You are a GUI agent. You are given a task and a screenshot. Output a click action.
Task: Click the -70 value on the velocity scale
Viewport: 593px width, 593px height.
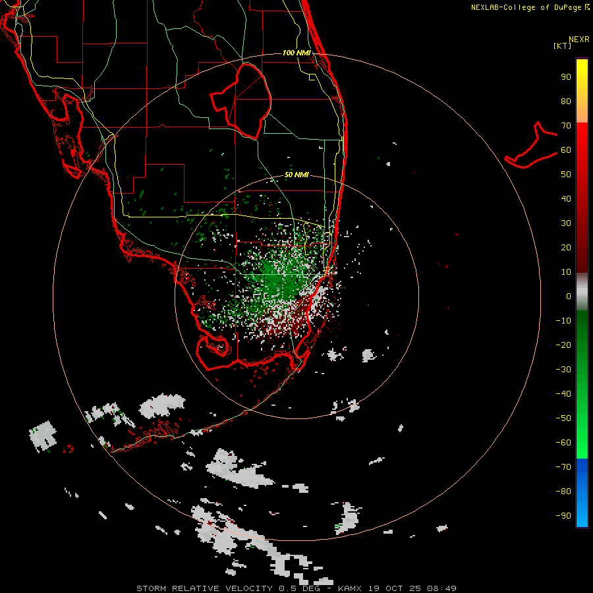(563, 467)
